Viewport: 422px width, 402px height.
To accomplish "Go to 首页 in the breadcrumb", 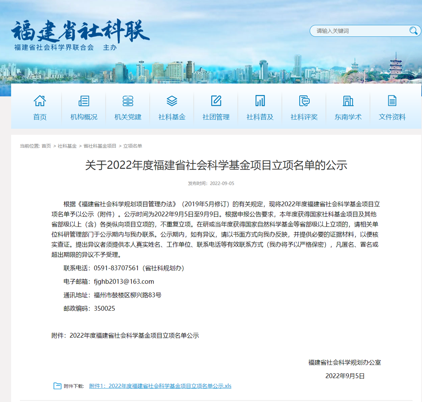I will (46, 146).
